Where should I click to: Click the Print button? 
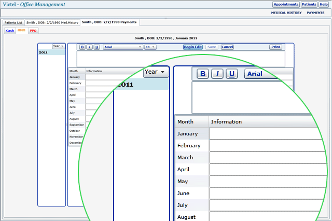tap(275, 47)
